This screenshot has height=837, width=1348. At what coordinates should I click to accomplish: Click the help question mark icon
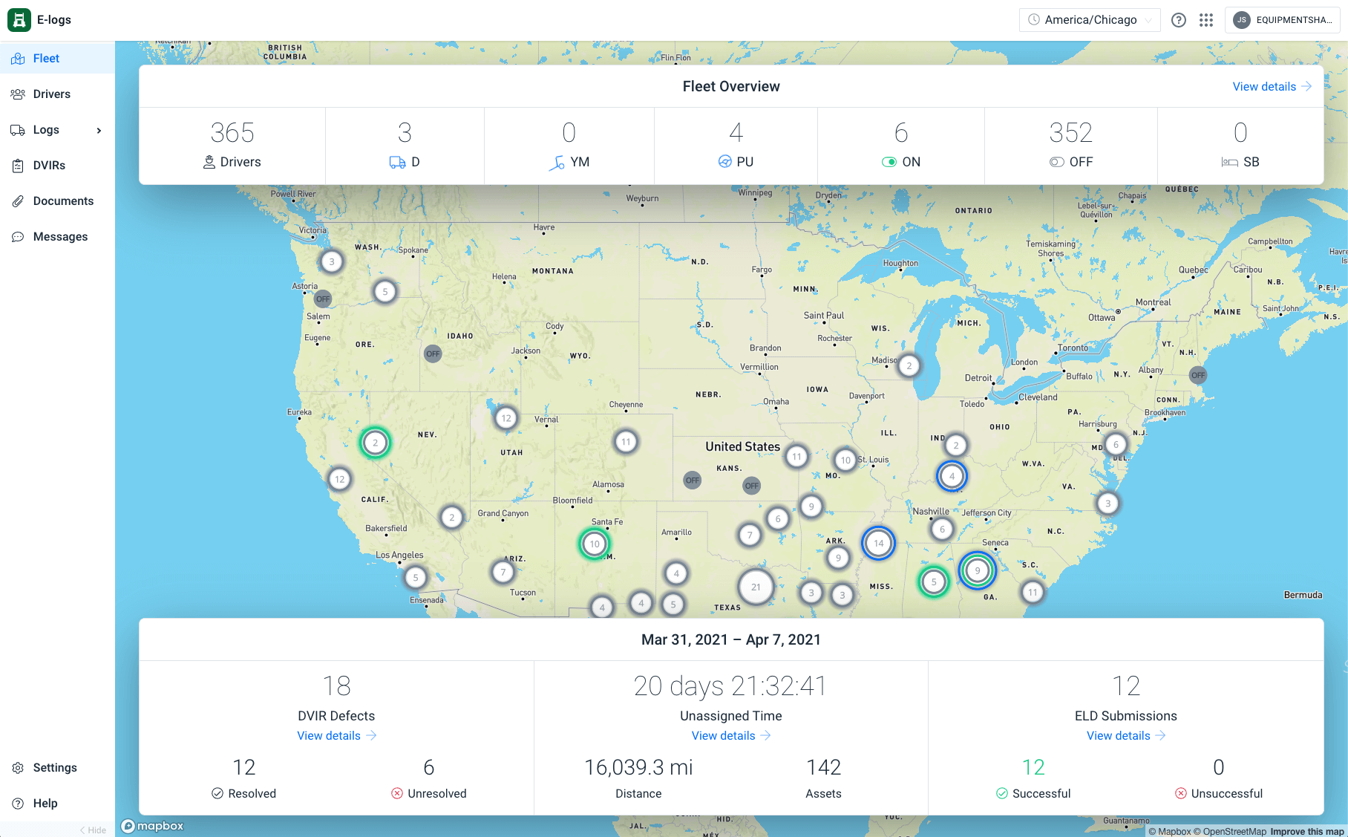[x=1178, y=20]
